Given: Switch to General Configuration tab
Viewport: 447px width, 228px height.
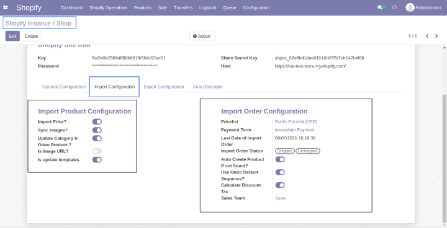Looking at the screenshot, I should (64, 87).
